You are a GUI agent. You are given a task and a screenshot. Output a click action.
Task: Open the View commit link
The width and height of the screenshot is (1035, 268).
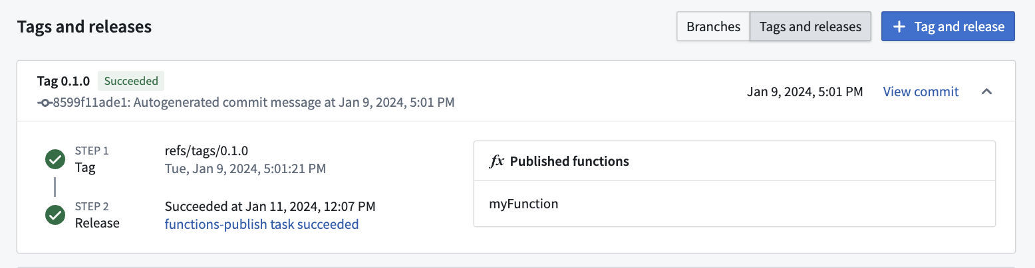921,92
